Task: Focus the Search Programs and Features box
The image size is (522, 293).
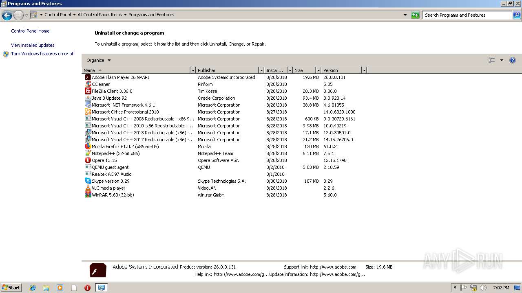Action: [x=467, y=15]
